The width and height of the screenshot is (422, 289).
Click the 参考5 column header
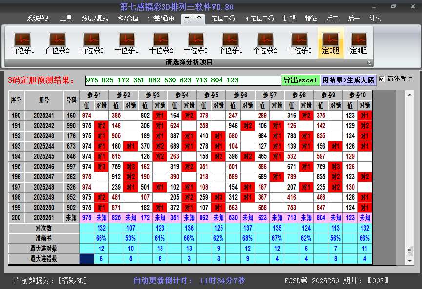click(x=211, y=95)
